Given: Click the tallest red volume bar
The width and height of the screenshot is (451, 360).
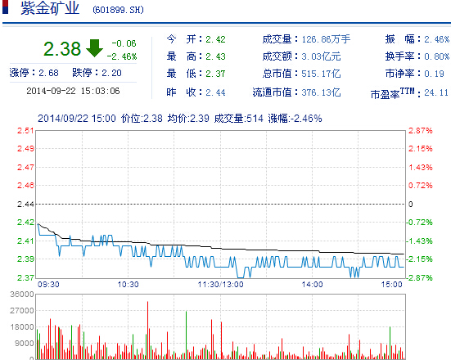Looking at the screenshot, I should click(148, 330).
